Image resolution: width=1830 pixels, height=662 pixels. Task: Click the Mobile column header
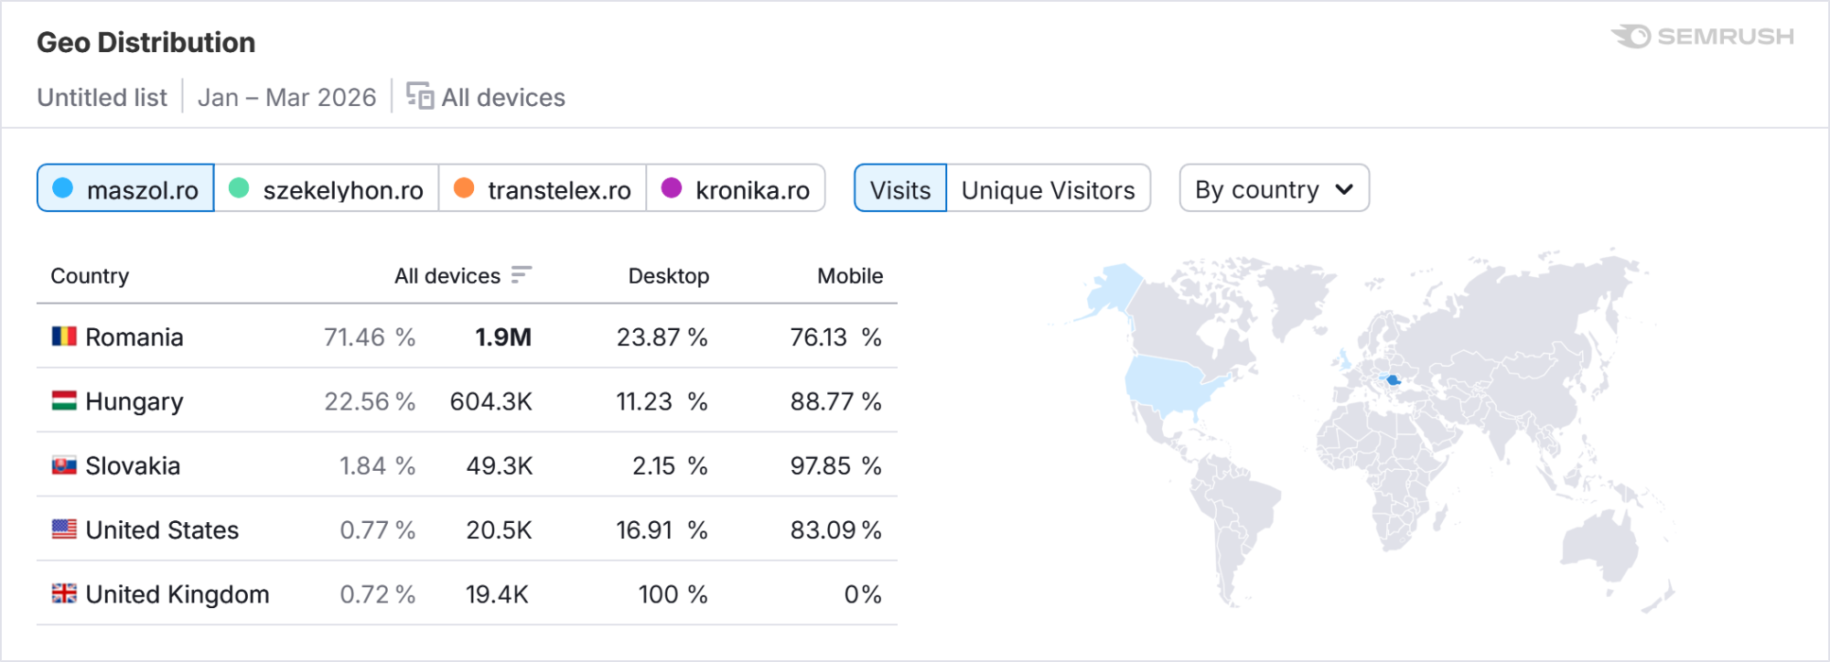(x=849, y=276)
